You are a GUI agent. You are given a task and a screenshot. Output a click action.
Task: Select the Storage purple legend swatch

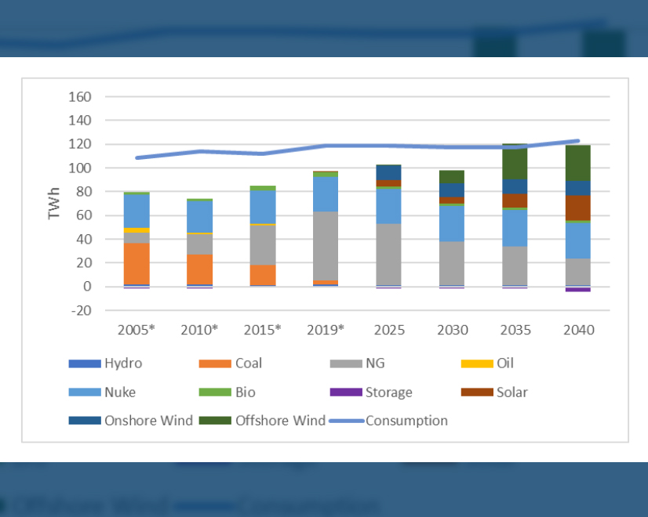(345, 392)
